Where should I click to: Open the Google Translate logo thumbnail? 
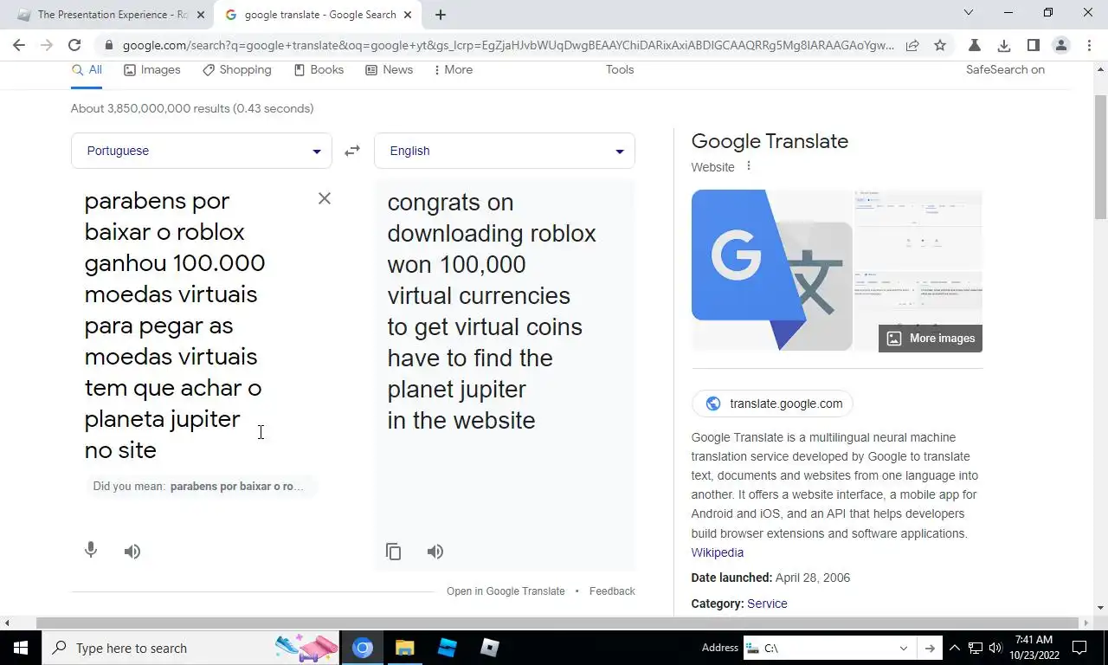click(x=772, y=270)
